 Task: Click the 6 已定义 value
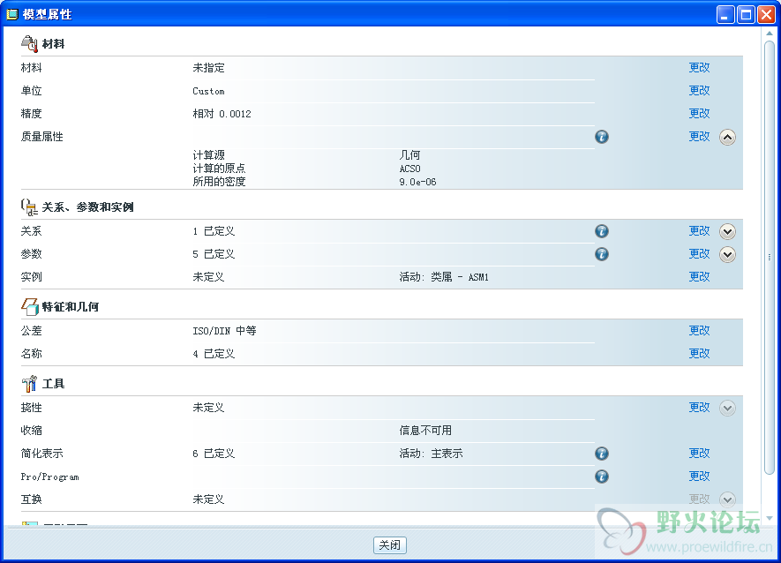[x=214, y=454]
